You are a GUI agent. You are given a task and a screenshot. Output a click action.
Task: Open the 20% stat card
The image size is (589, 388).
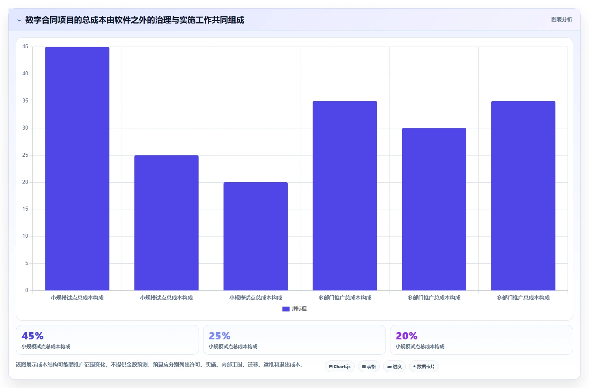click(482, 340)
